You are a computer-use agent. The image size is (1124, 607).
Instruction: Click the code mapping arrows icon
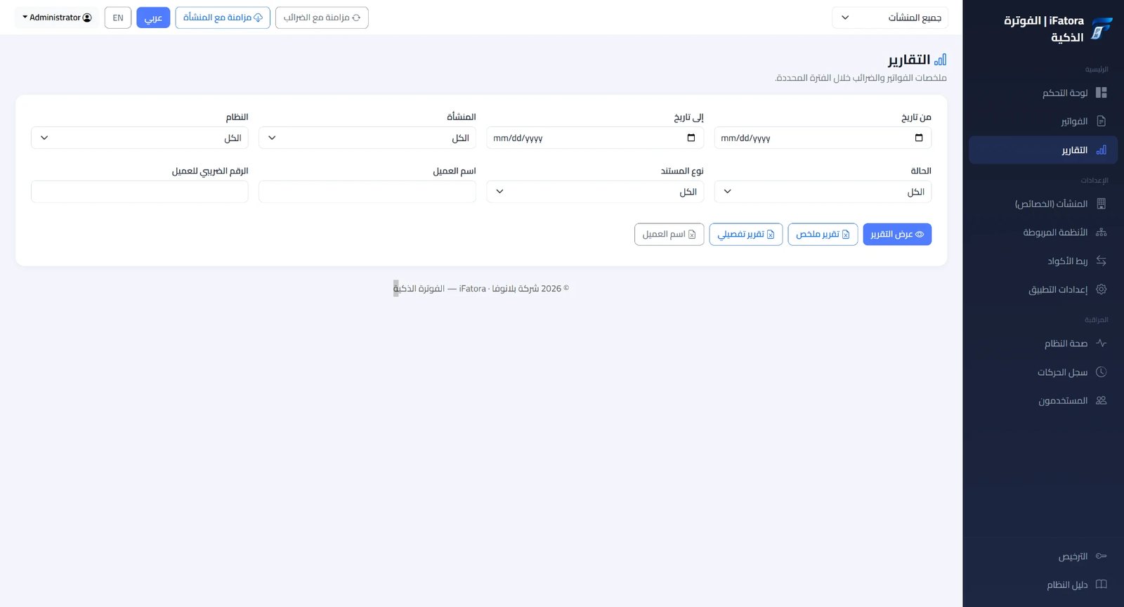point(1101,261)
